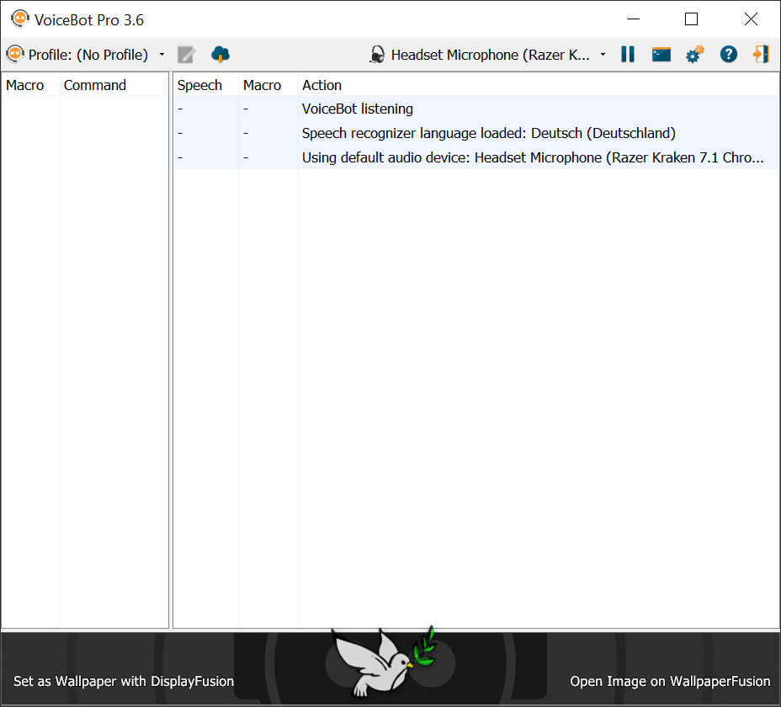781x707 pixels.
Task: Click the Command column header
Action: (114, 85)
